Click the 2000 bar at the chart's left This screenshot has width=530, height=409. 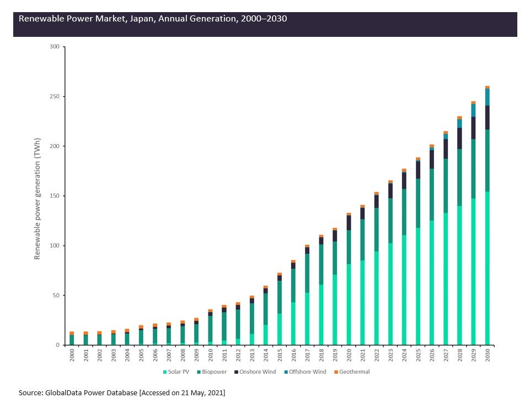pyautogui.click(x=72, y=339)
